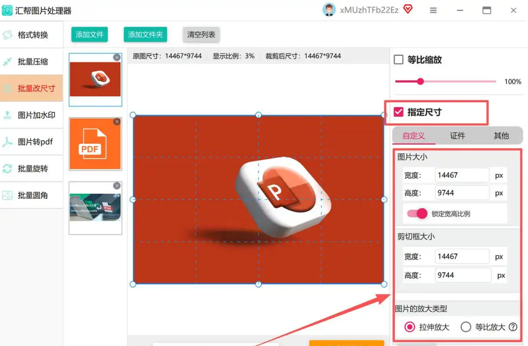Remove the green slides thumbnail with its X
This screenshot has width=528, height=346.
tap(117, 186)
